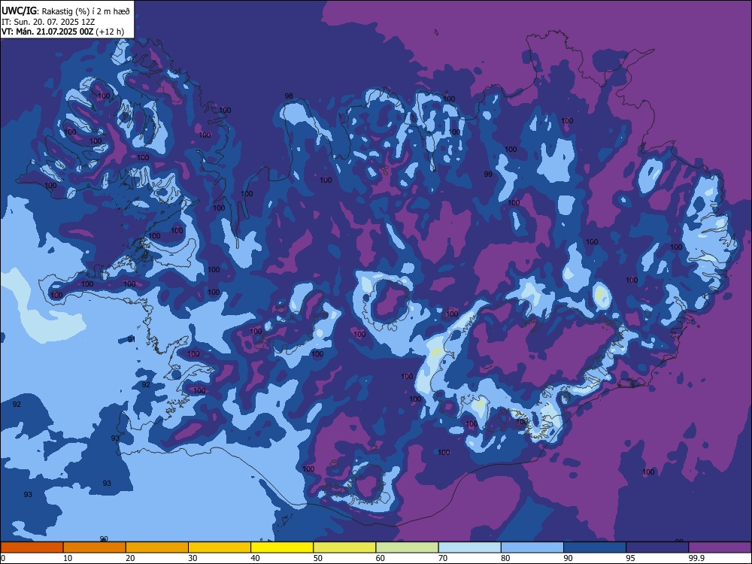Select the 'IT: Sun. 20. 07. 2025 12Z' line

click(x=48, y=22)
